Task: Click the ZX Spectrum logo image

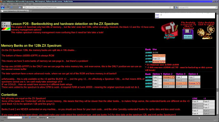Action: [x=6, y=26]
